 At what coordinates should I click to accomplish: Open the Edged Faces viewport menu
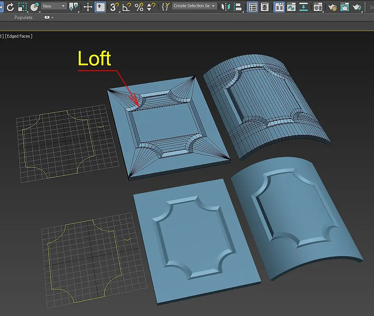18,36
